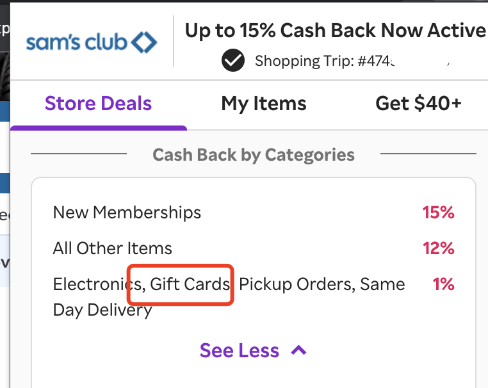Click the 12% cash back rate
488x388 pixels.
438,248
